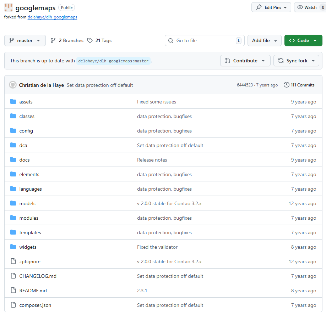The image size is (326, 315).
Task: Expand the Edit Pins menu
Action: click(x=271, y=7)
